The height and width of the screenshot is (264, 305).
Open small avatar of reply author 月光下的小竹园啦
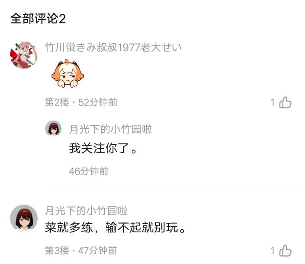click(x=53, y=129)
